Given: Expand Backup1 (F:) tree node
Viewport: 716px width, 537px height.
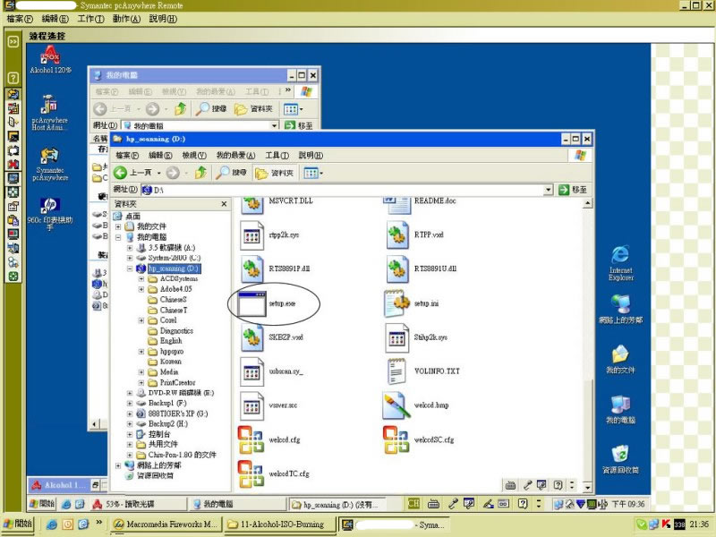Looking at the screenshot, I should coord(130,404).
